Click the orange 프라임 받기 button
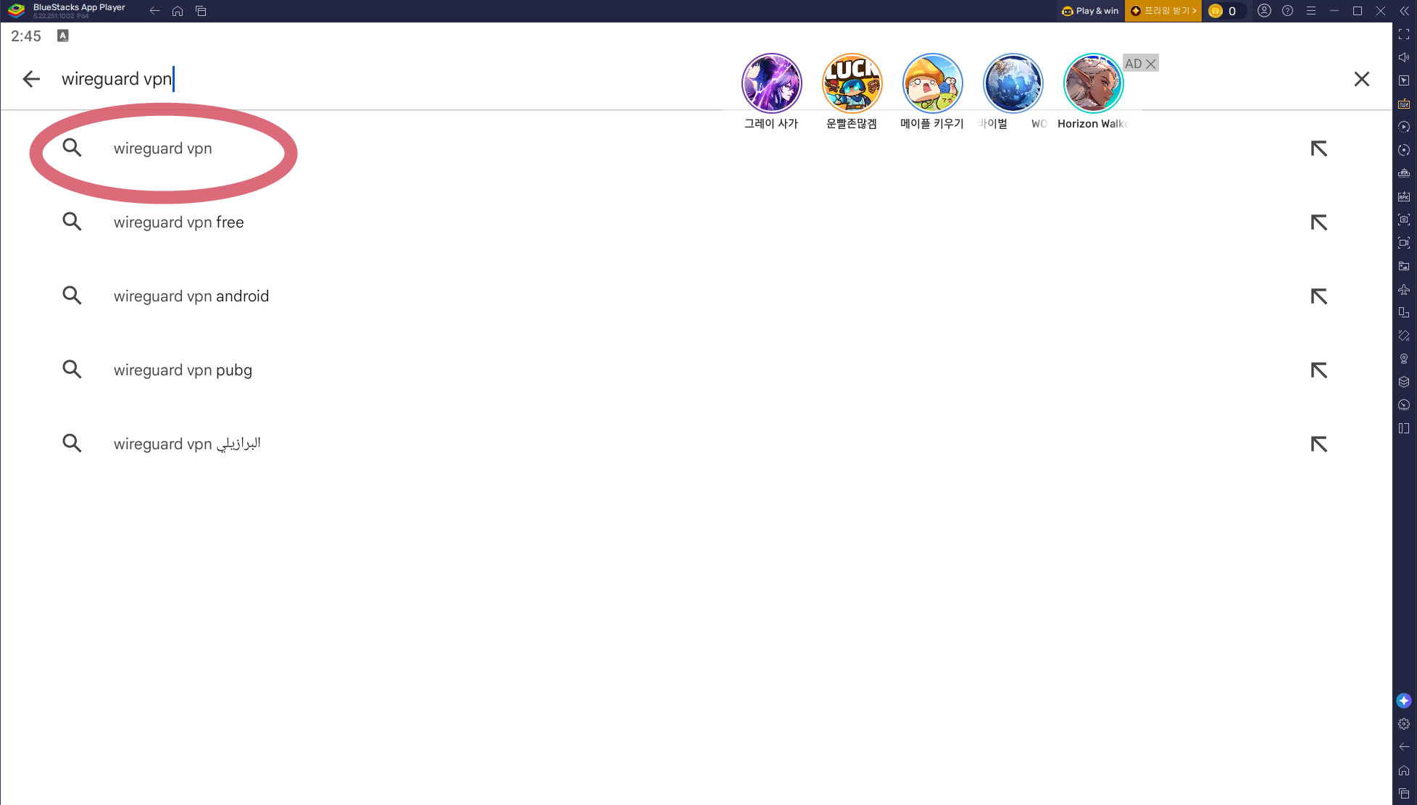Image resolution: width=1417 pixels, height=805 pixels. coord(1163,11)
